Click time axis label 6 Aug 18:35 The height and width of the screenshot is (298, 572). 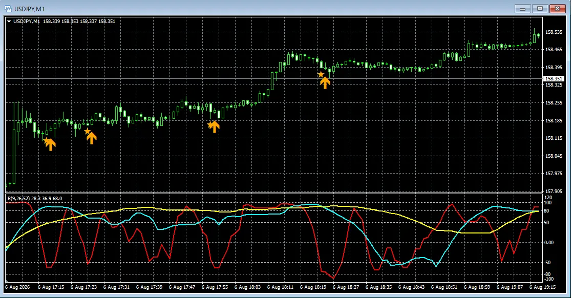378,287
